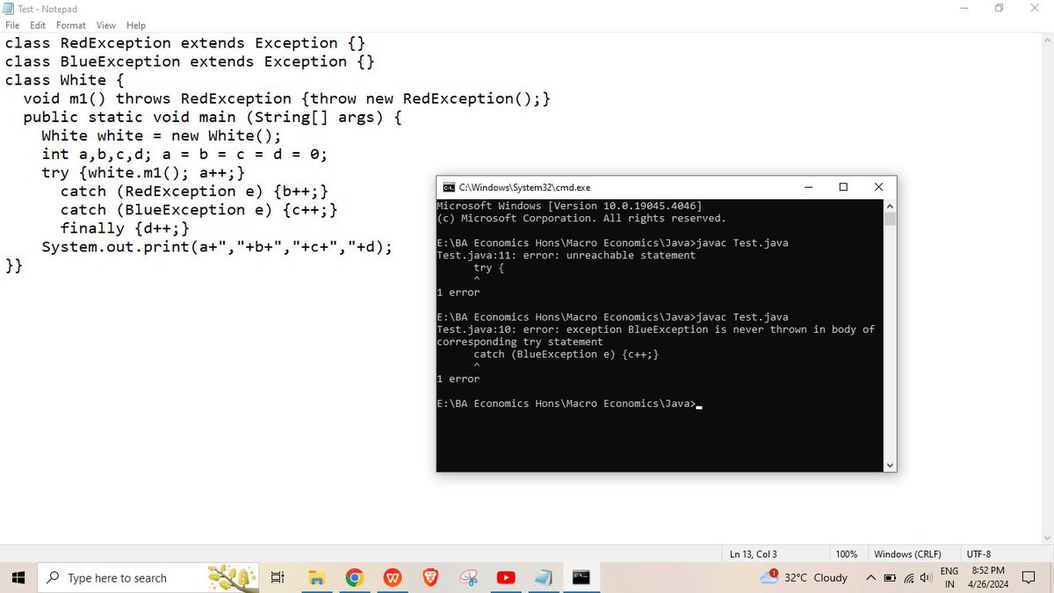1054x593 pixels.
Task: Click the cmd scrollbar down arrow
Action: point(890,465)
